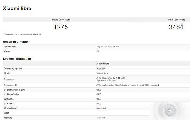
Task: Click 'Geekbench 3.2.2 for Android AArch32' text
Action: (x=22, y=35)
